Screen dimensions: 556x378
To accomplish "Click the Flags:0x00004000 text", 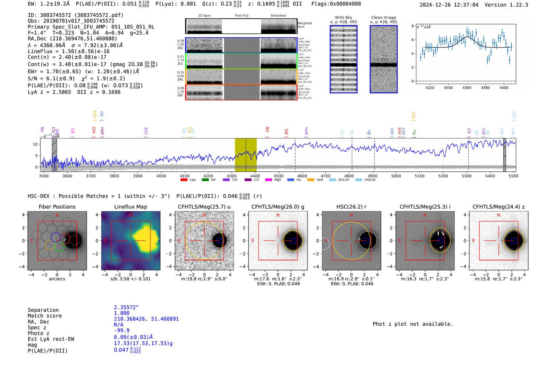I will click(x=336, y=4).
